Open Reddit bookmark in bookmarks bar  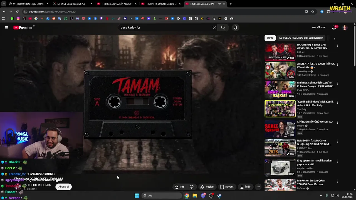[x=54, y=19]
